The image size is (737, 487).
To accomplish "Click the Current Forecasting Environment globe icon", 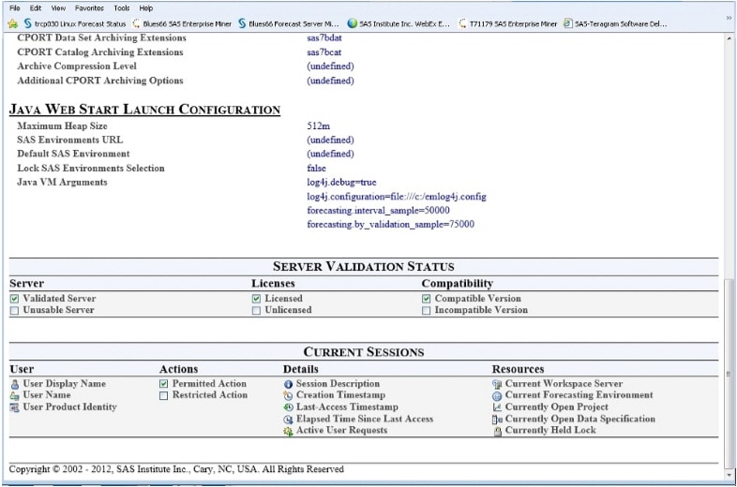I will [497, 395].
